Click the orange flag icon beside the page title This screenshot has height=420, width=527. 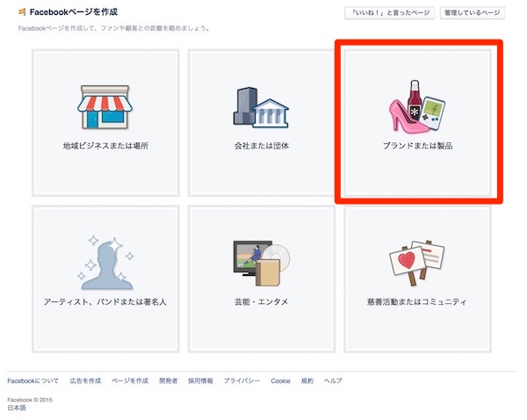(x=22, y=12)
